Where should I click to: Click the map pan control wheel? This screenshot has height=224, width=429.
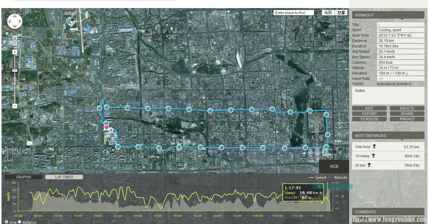pos(14,21)
